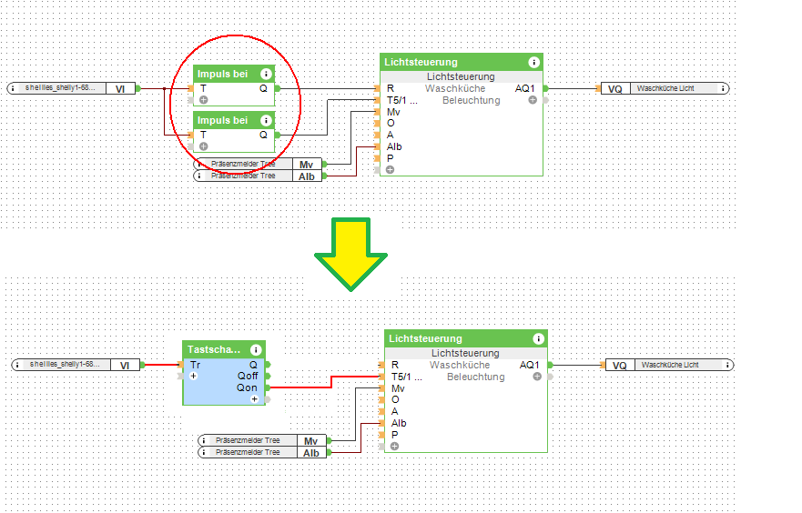Viewport: 802px width, 513px height.
Task: Click AQ1 output of upper Lichtsteuerung block
Action: click(524, 88)
